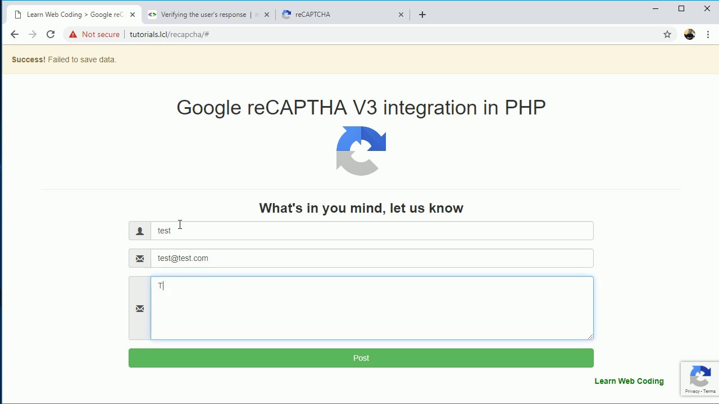Click the name field containing test
The height and width of the screenshot is (404, 719).
pyautogui.click(x=372, y=231)
